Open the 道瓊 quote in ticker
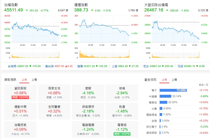This screenshot has width=210, height=139. [x=92, y=66]
